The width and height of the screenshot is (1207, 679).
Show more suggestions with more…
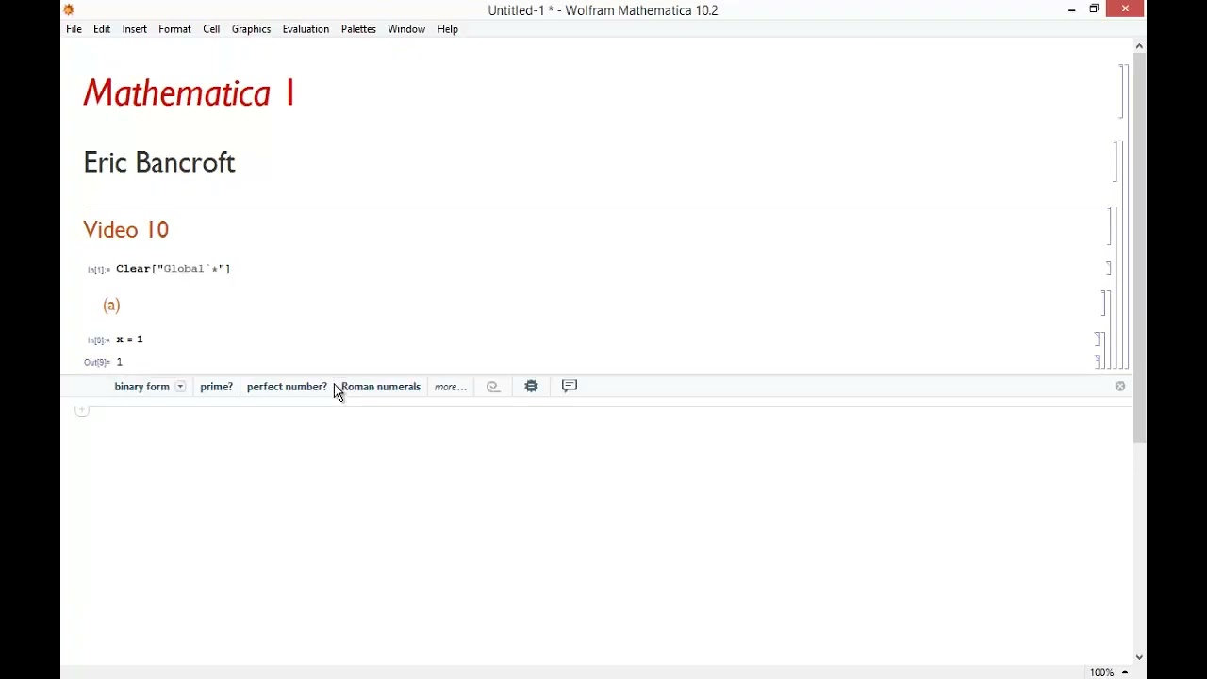(x=450, y=387)
